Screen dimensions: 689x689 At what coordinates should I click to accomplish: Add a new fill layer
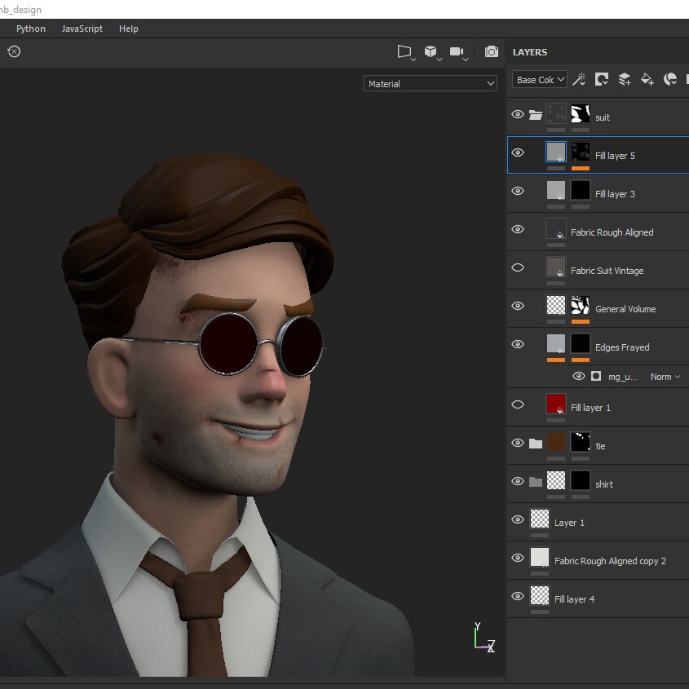647,79
